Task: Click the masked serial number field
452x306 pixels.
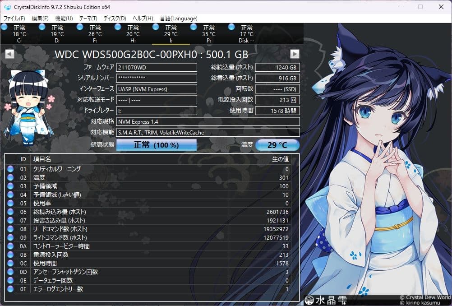Action: [x=157, y=78]
